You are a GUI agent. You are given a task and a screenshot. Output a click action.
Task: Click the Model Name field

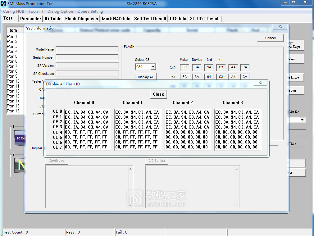click(x=87, y=49)
